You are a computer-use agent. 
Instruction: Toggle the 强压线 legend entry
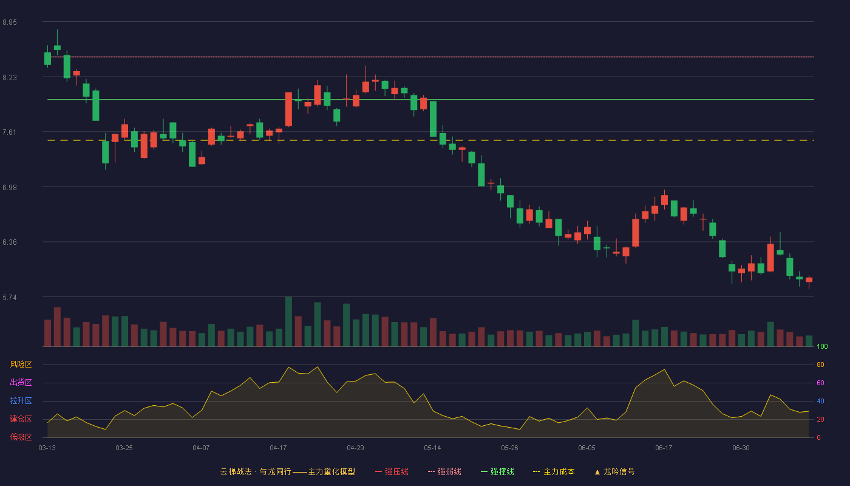point(392,471)
